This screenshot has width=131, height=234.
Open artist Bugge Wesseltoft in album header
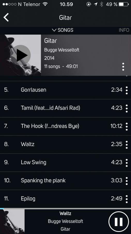(x=62, y=50)
